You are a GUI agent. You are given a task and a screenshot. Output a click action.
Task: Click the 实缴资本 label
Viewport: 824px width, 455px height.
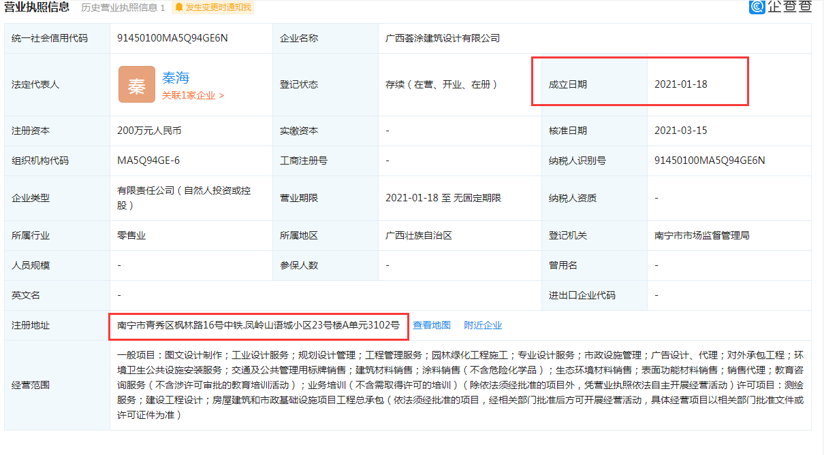click(299, 131)
